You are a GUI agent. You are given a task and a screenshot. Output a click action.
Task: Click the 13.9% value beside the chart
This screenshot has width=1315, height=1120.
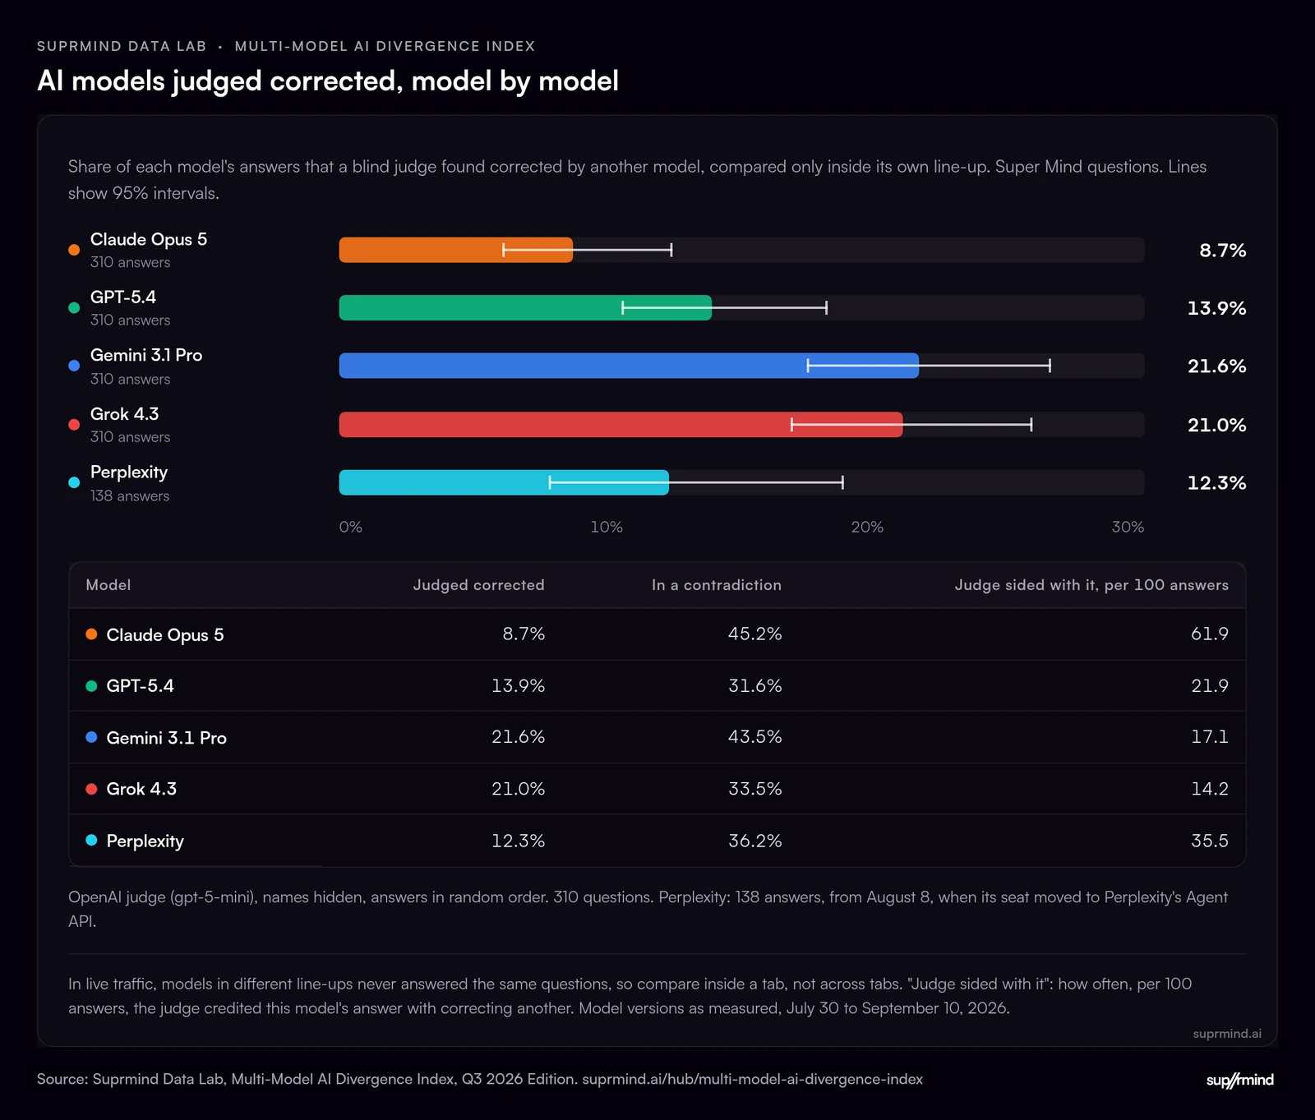pyautogui.click(x=1216, y=308)
